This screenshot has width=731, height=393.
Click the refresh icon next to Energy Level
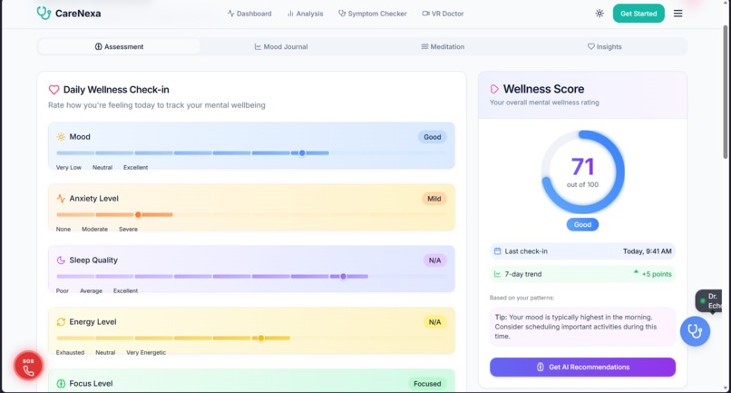pyautogui.click(x=61, y=321)
